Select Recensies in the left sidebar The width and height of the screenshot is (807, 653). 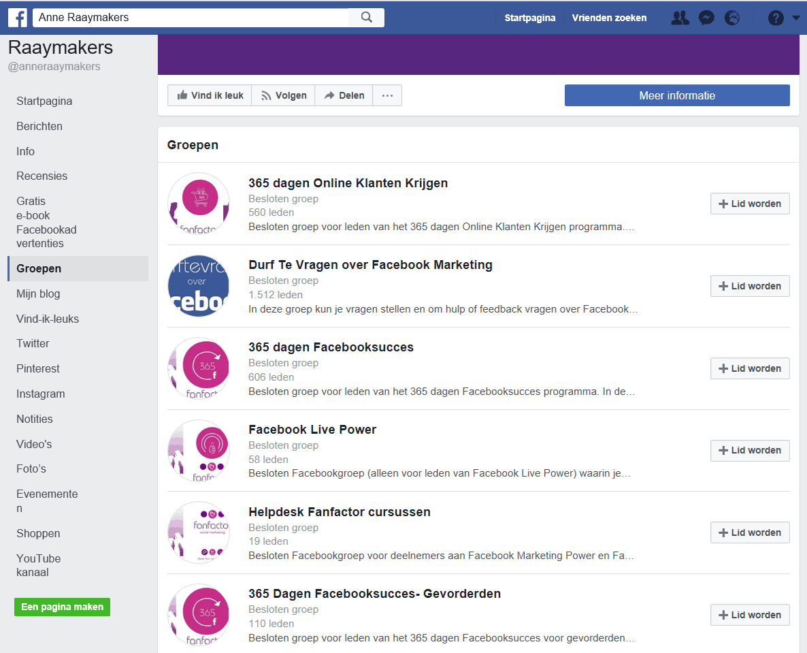(42, 176)
